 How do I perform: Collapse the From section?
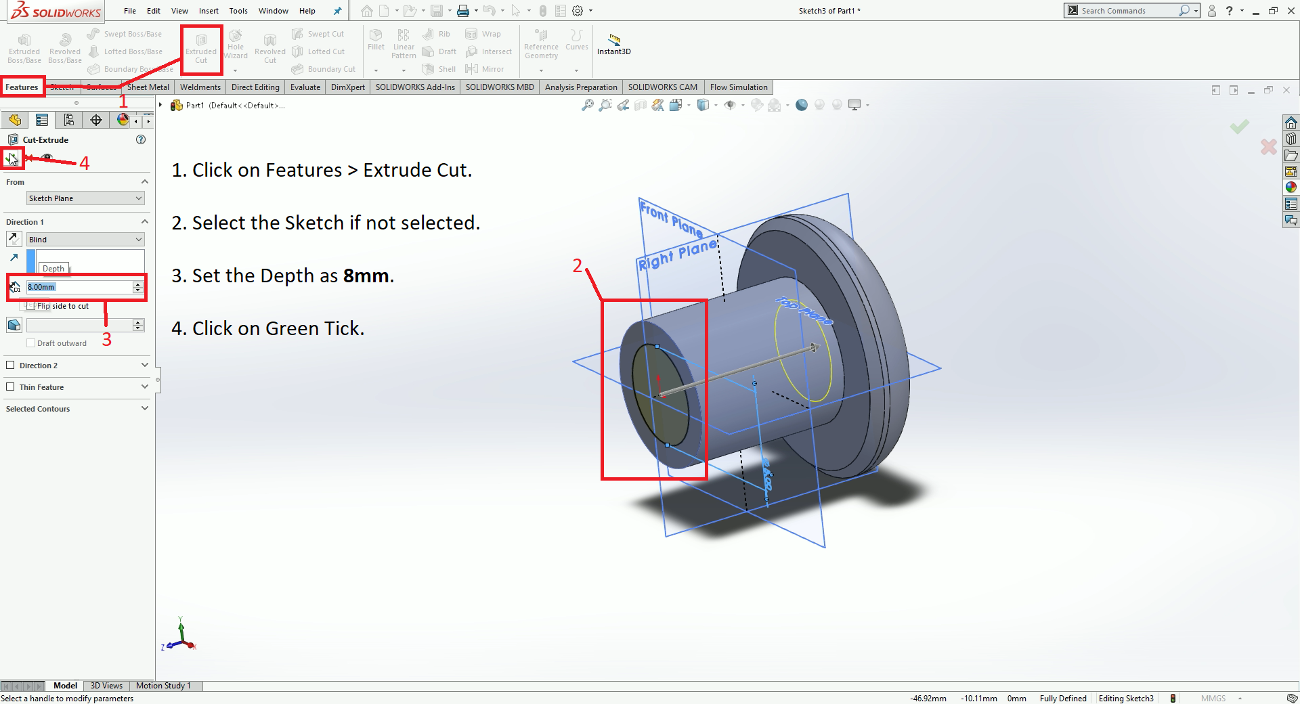point(144,182)
